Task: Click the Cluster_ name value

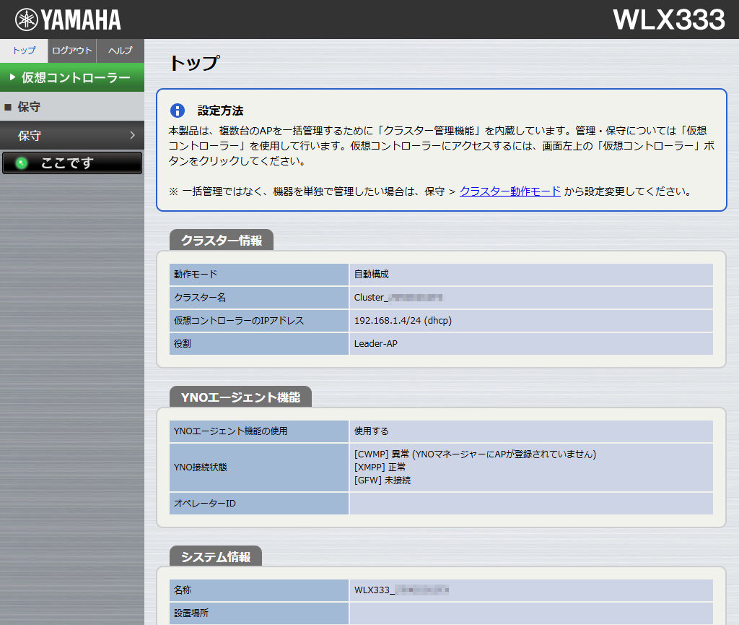Action: 398,297
